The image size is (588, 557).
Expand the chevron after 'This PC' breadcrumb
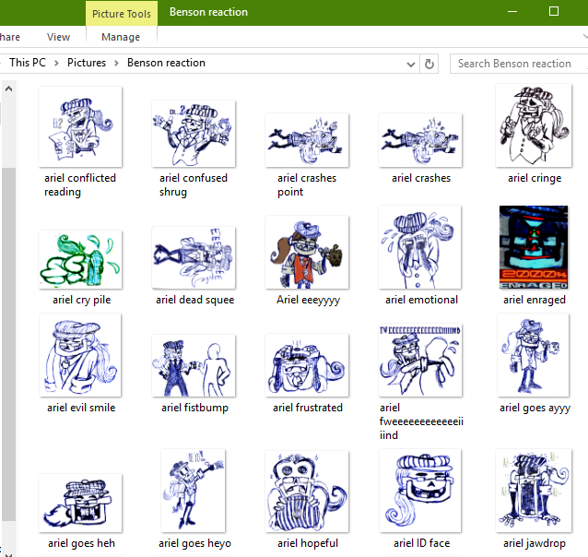57,64
